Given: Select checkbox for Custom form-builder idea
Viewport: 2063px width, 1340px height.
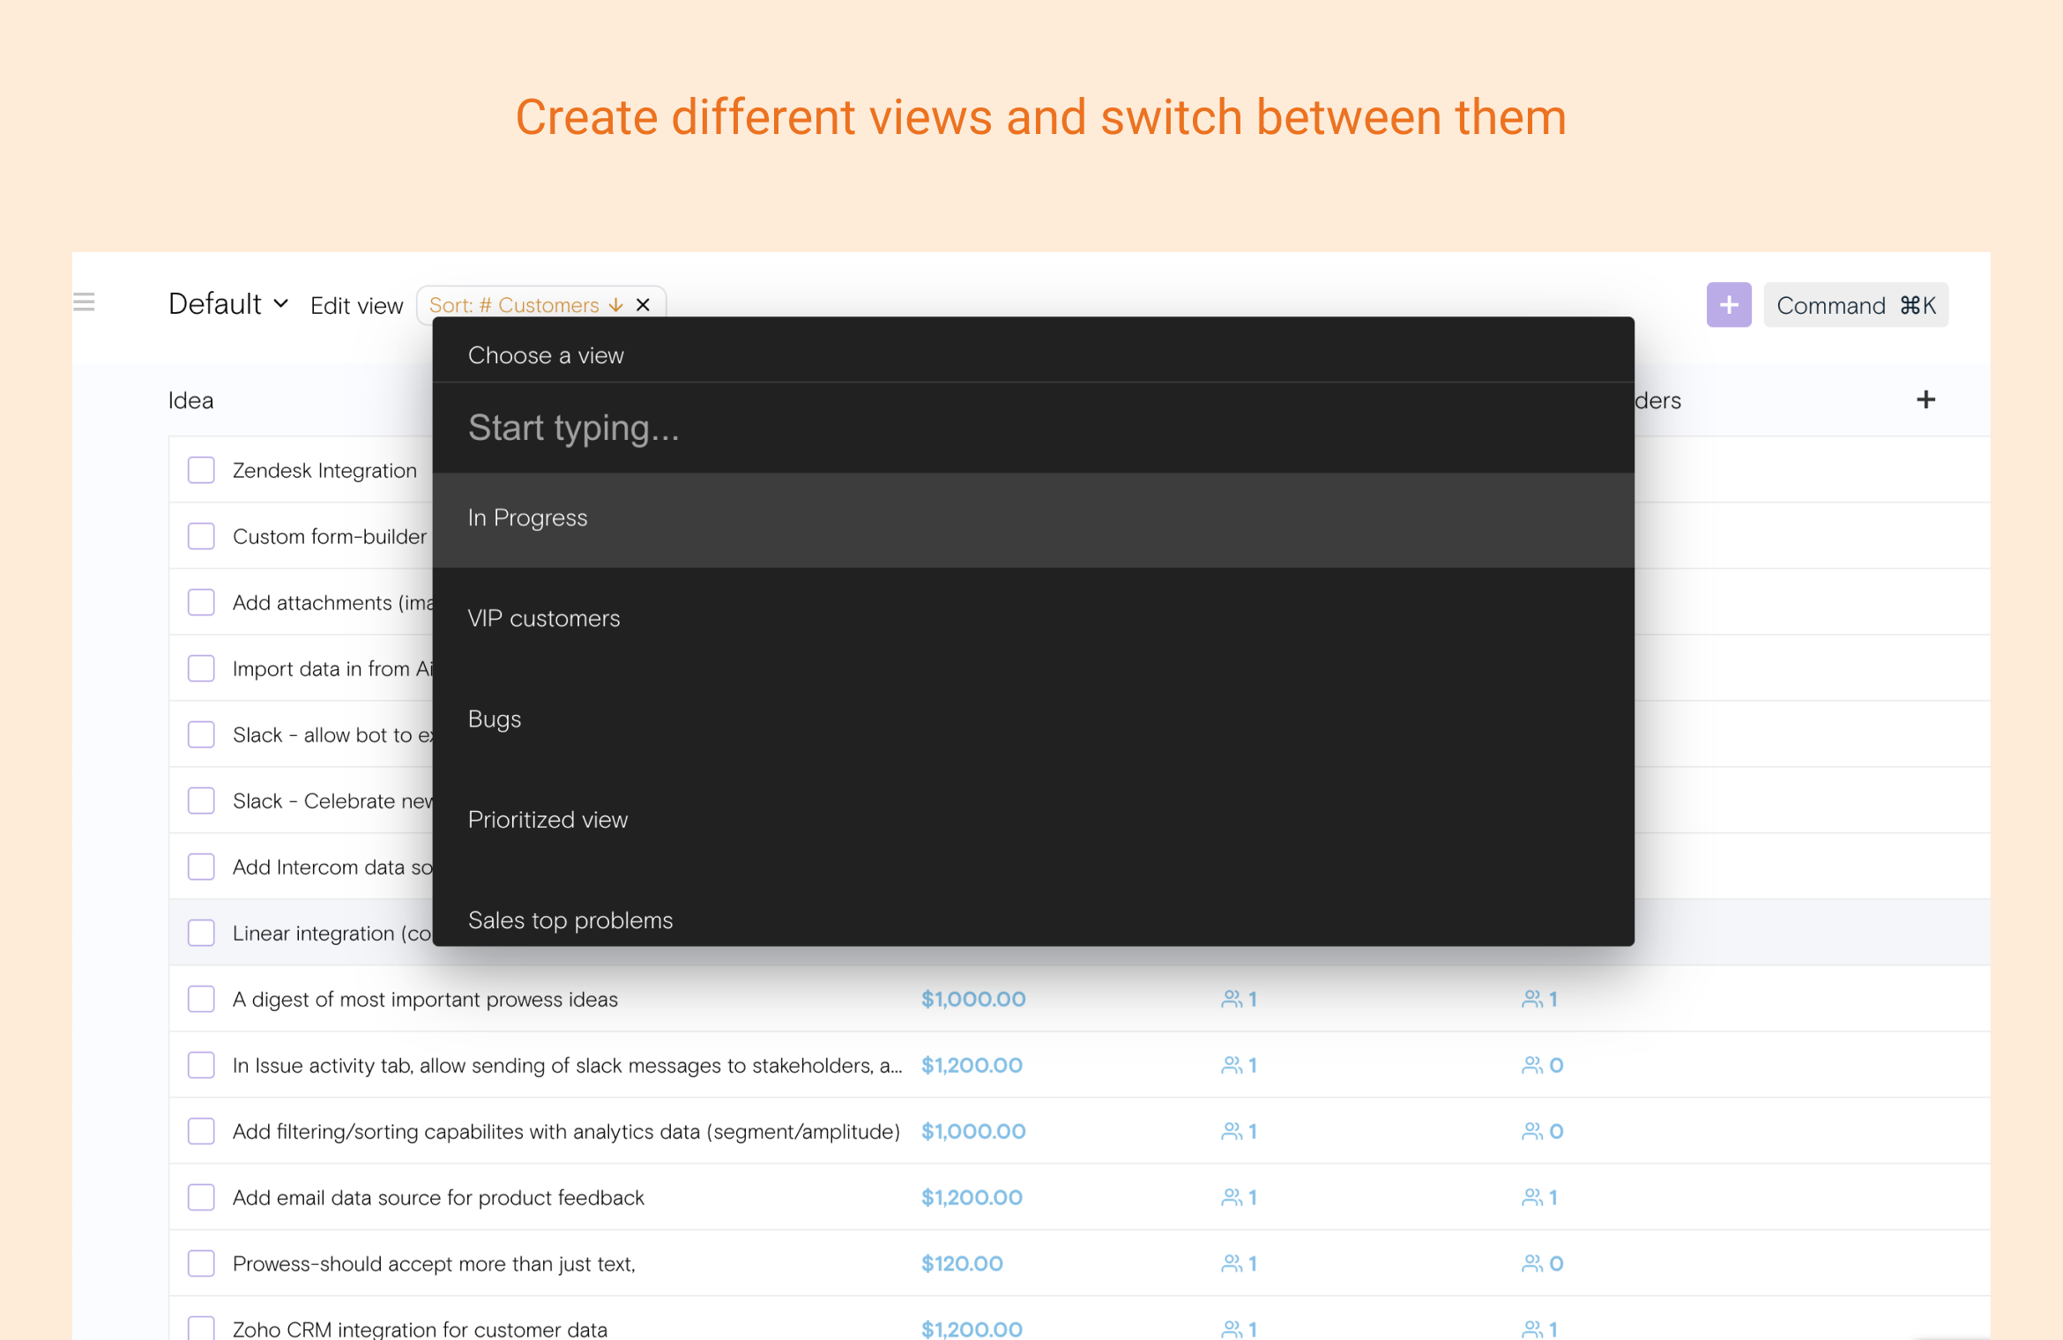Looking at the screenshot, I should tap(201, 536).
